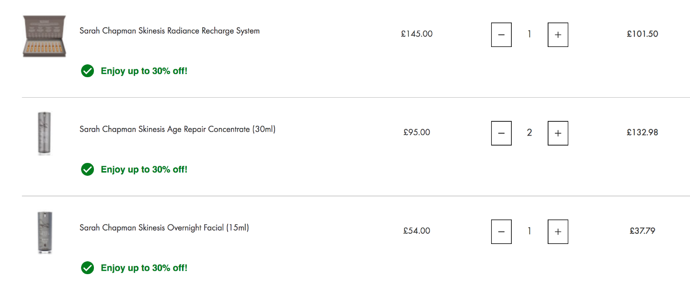The width and height of the screenshot is (690, 289).
Task: Open Age Repair Concentrate bottle thumbnail
Action: point(45,133)
